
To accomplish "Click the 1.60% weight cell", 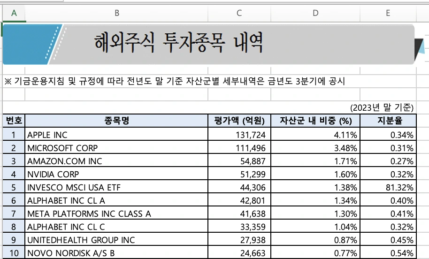I will (315, 174).
